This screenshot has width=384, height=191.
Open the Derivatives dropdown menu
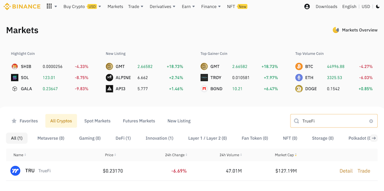pos(162,7)
